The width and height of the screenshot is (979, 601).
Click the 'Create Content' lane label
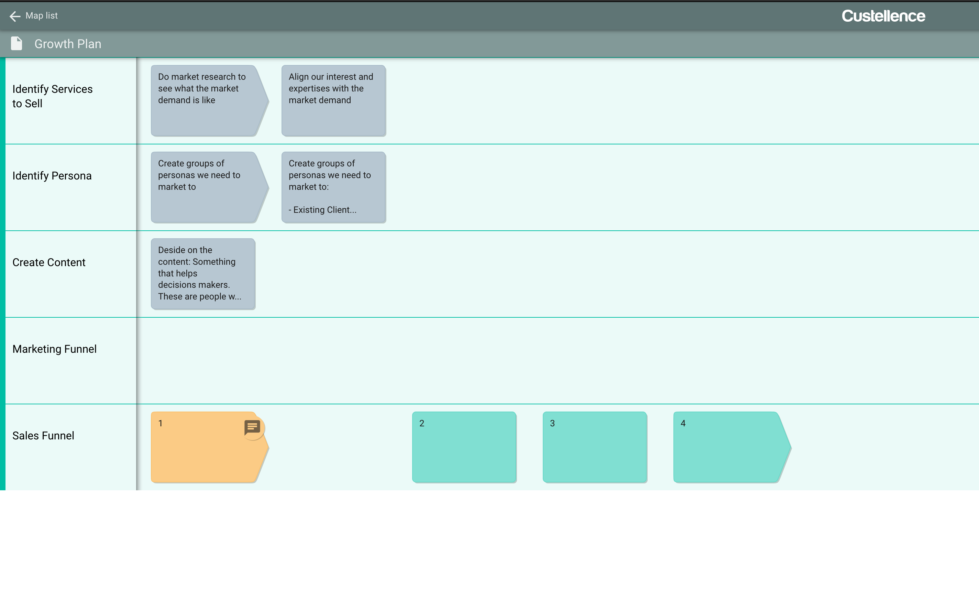49,262
